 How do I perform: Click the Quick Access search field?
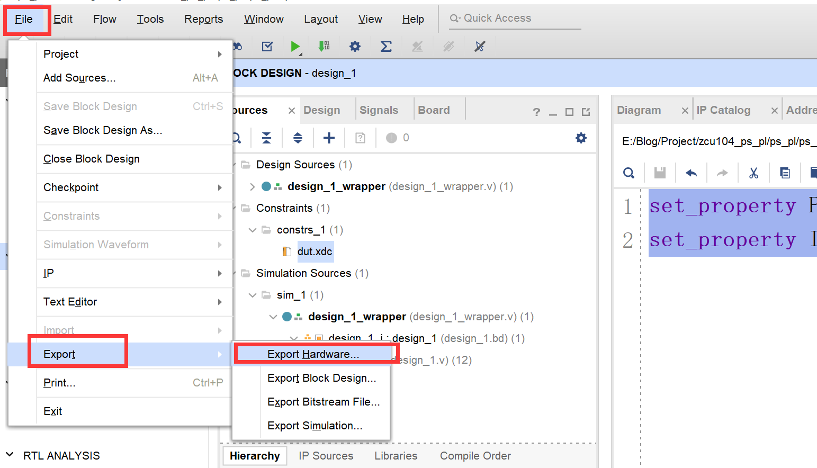515,19
